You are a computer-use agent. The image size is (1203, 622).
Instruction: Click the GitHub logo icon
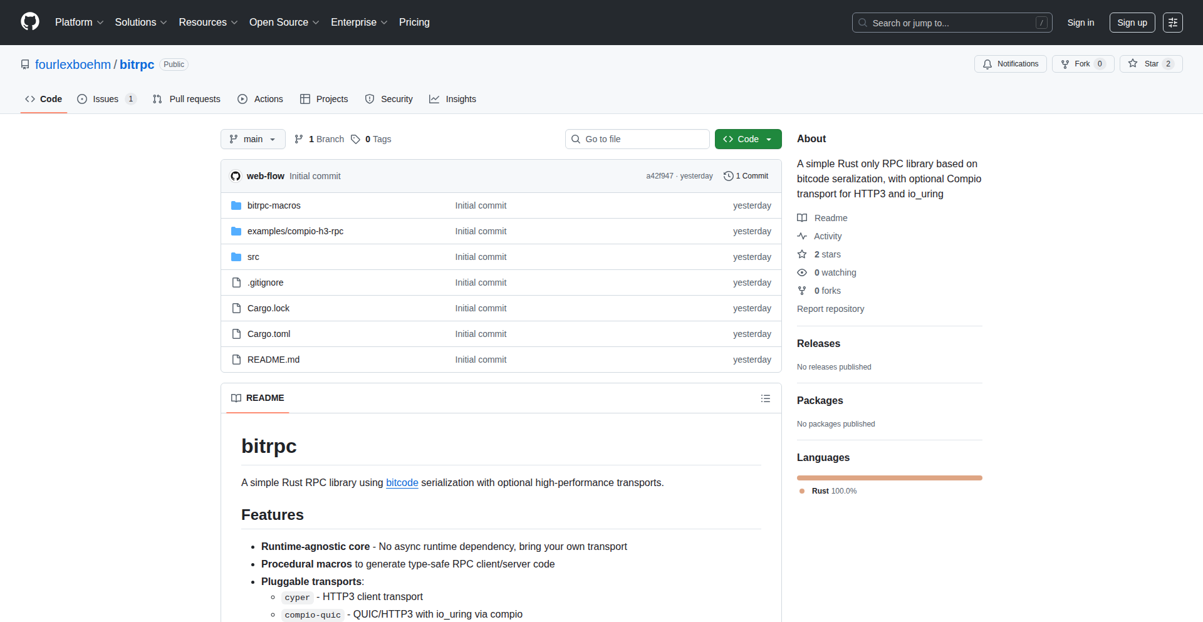pos(30,22)
